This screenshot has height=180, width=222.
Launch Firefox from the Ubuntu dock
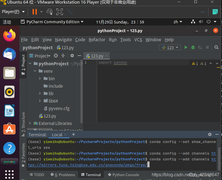[9, 35]
